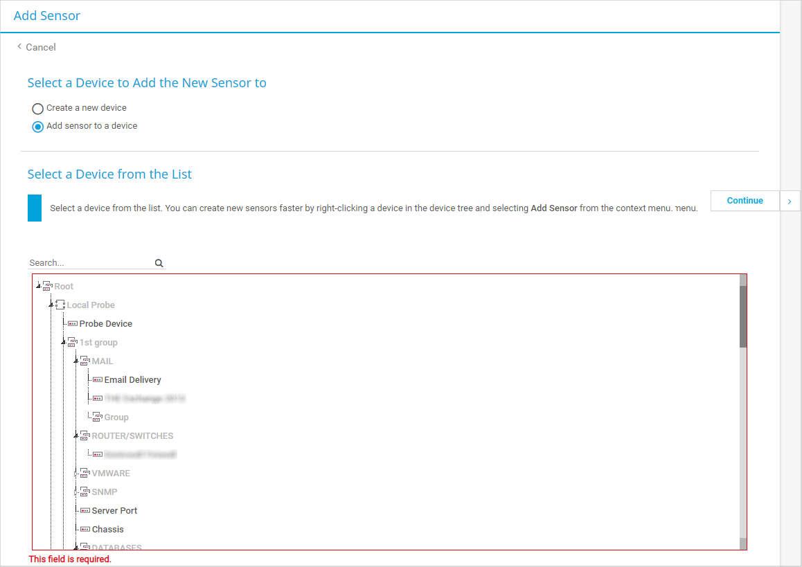Expand the SNMP group node
The width and height of the screenshot is (802, 567).
(76, 492)
